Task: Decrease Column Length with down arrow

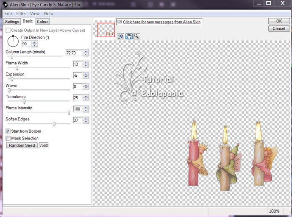Action: pos(86,54)
